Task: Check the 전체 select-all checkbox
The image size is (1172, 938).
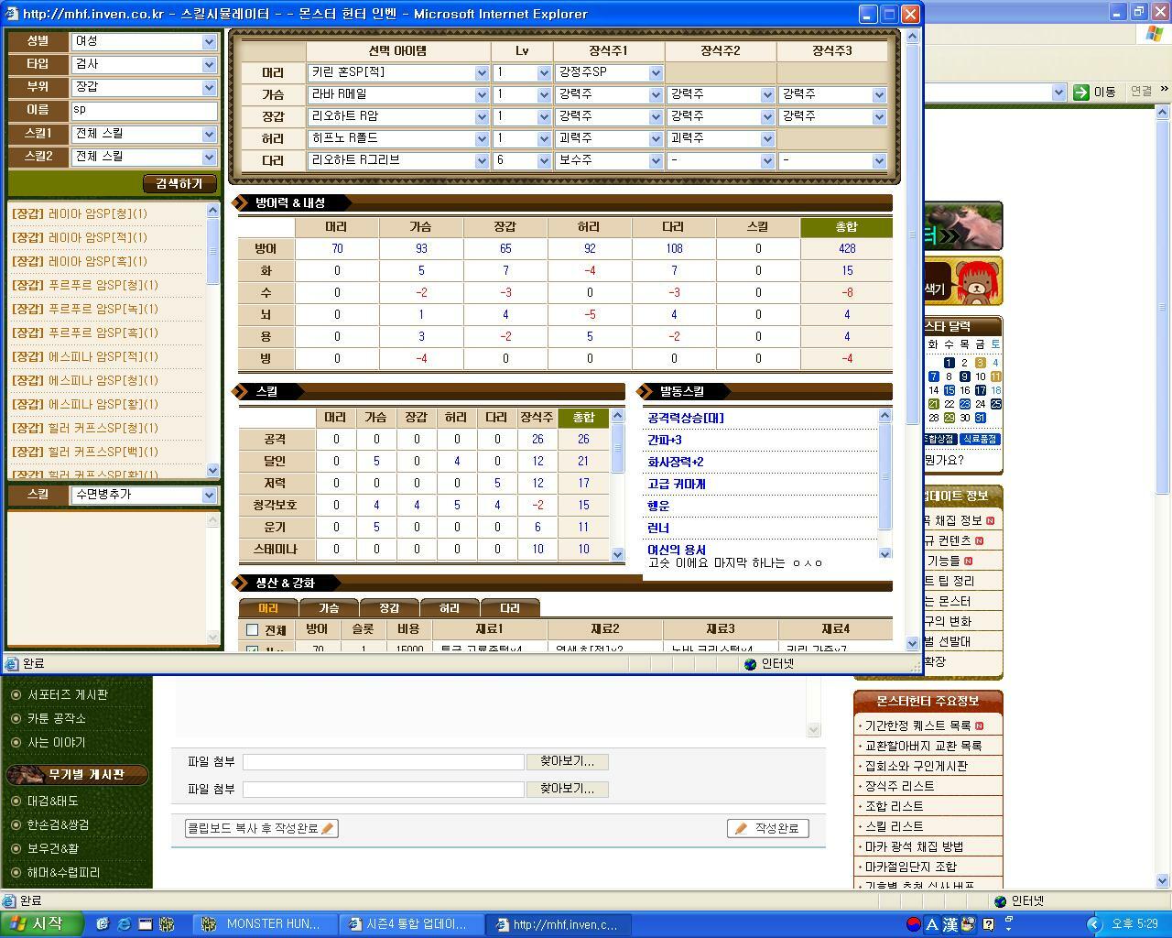Action: [252, 630]
